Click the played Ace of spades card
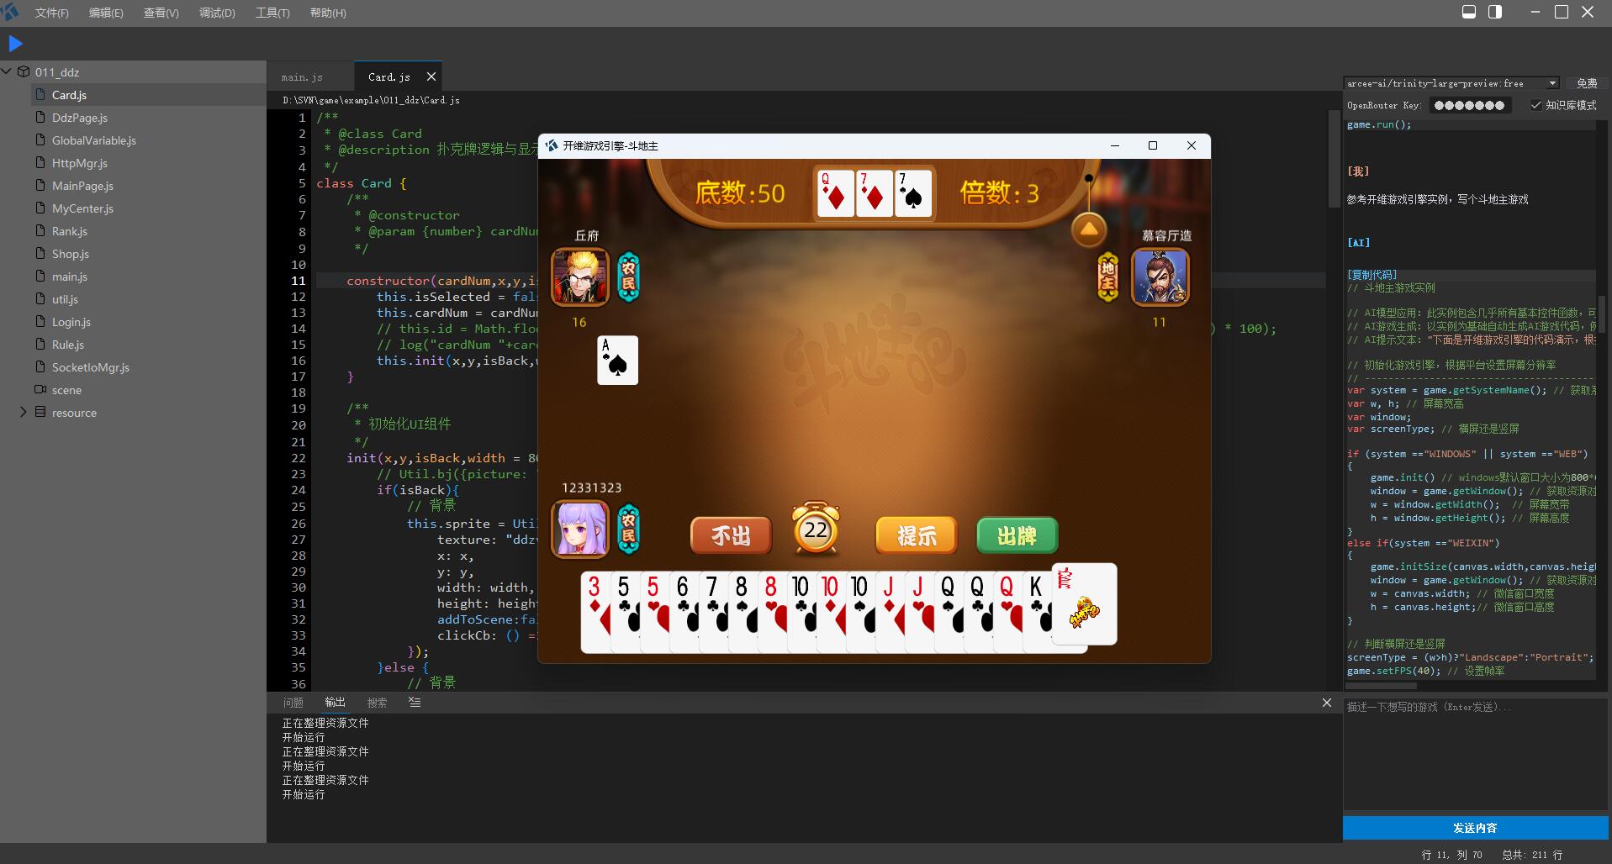Viewport: 1612px width, 864px height. coord(617,361)
